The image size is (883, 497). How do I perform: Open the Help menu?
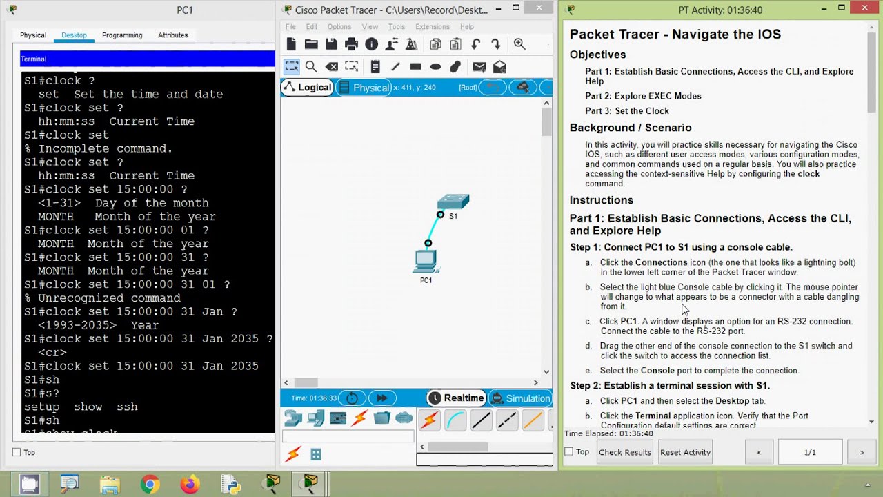point(467,27)
